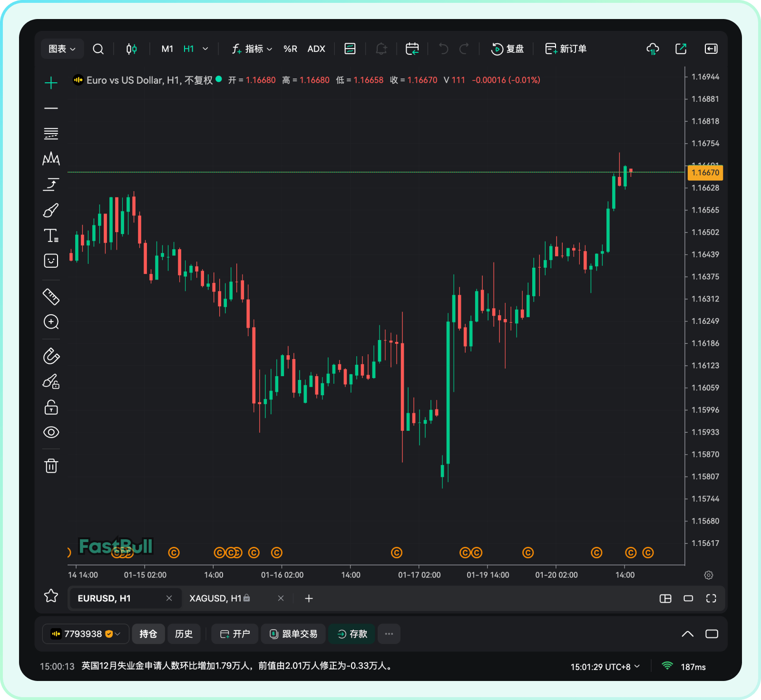Close the EURUSD, H1 chart tab
The height and width of the screenshot is (700, 761).
[169, 598]
